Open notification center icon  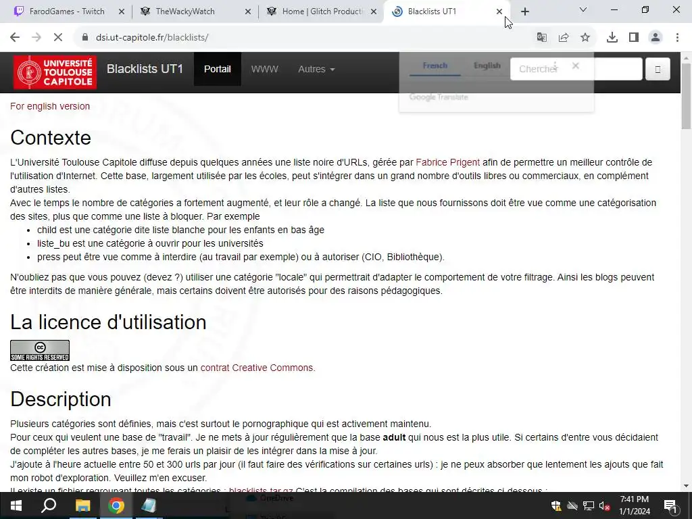[670, 505]
